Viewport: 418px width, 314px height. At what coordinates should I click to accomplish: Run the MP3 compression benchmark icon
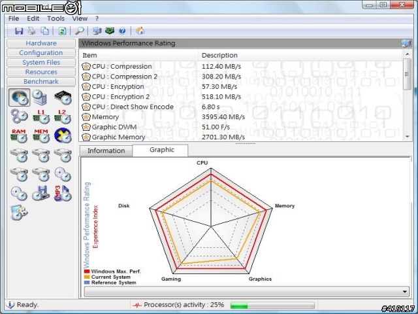63,193
